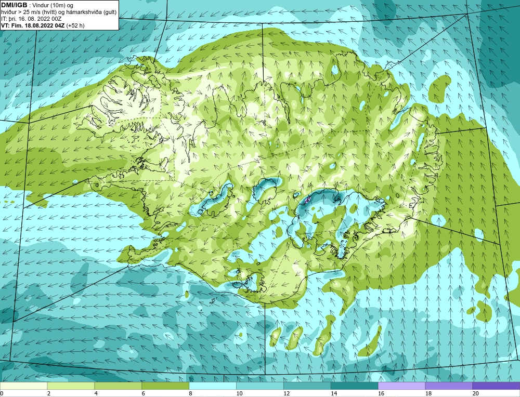Click the 4–6 m/s green legend swatch
Viewport: 520px width, 397px height.
tap(118, 386)
